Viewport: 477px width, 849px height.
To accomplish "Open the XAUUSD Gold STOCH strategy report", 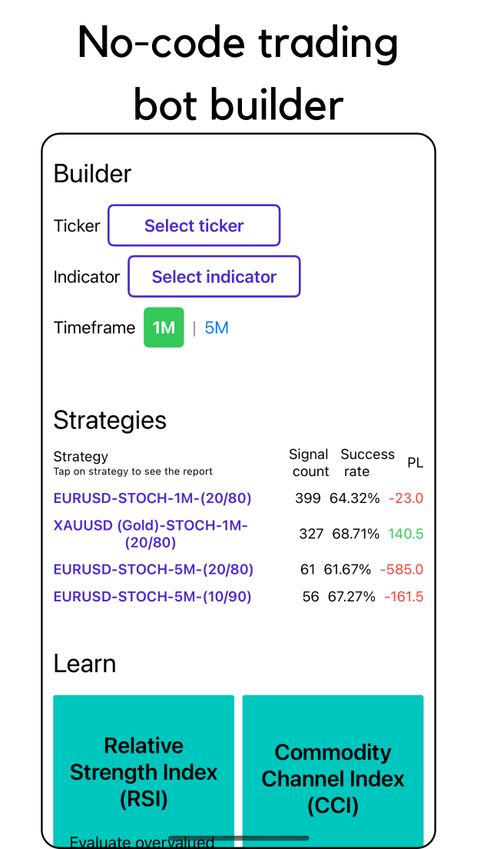I will click(x=152, y=534).
